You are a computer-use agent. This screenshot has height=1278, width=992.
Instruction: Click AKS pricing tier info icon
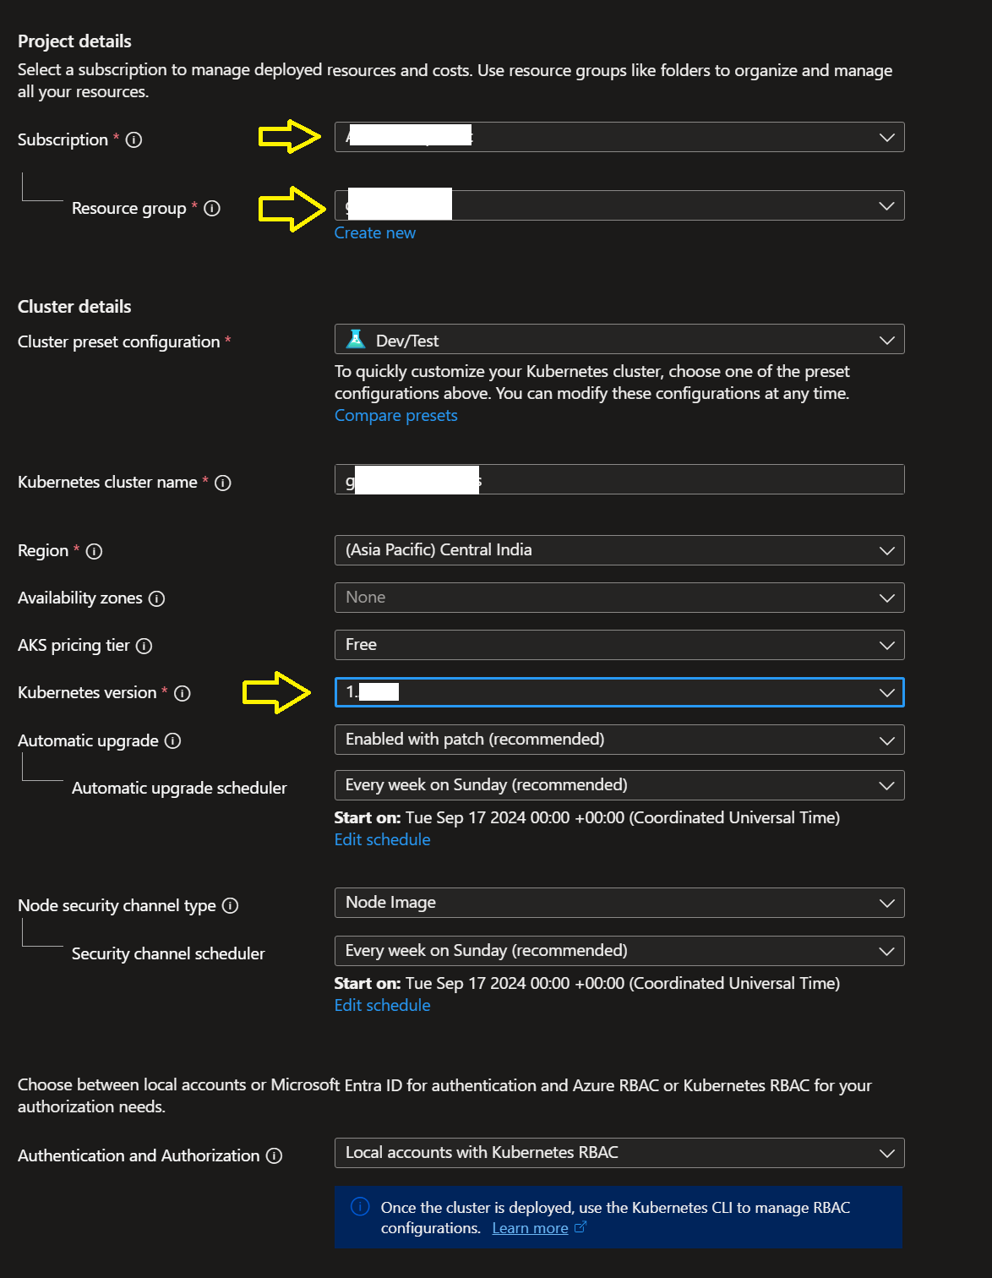tap(144, 646)
